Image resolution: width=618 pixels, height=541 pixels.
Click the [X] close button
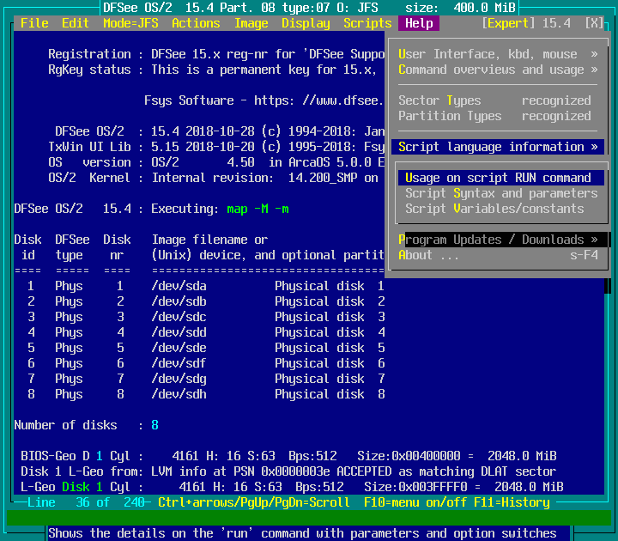click(x=594, y=23)
